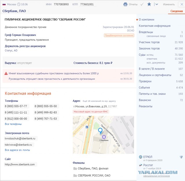Show court cases as истец
Screen dimensions: 185x181
pyautogui.click(x=150, y=55)
